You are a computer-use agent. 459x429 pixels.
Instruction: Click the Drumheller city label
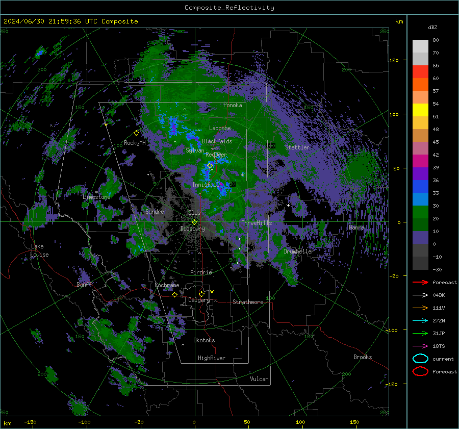tap(299, 251)
